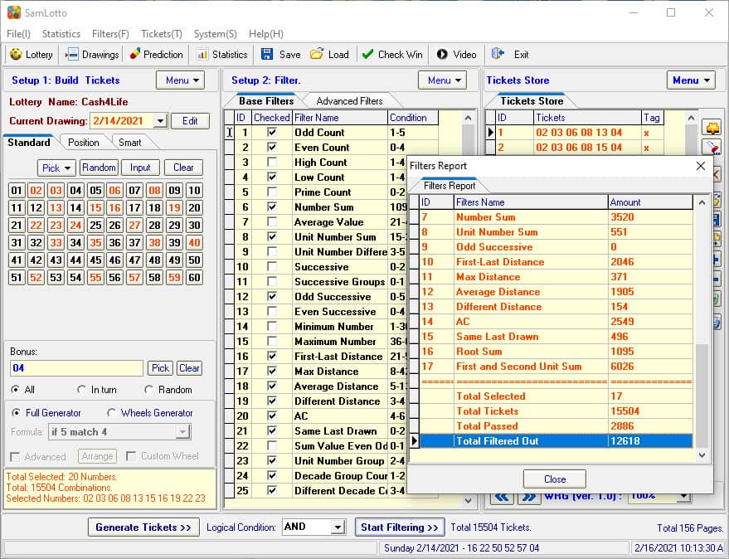Open the Setup 2 Filter Menu dropdown
Viewport: 729px width, 559px height.
click(442, 80)
